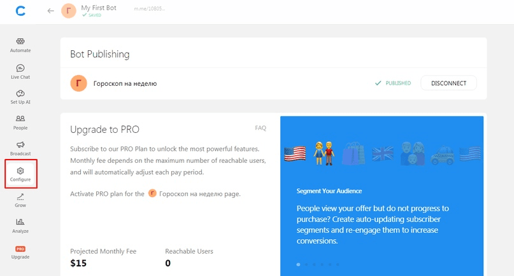The width and height of the screenshot is (514, 276).
Task: Open the Analyze chart section
Action: click(x=20, y=226)
